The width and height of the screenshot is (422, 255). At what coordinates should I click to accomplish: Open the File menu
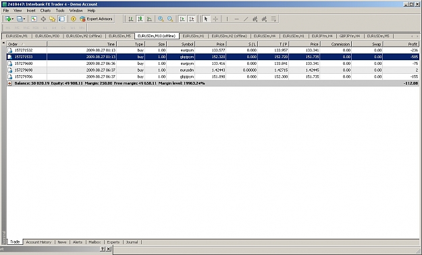(6, 11)
